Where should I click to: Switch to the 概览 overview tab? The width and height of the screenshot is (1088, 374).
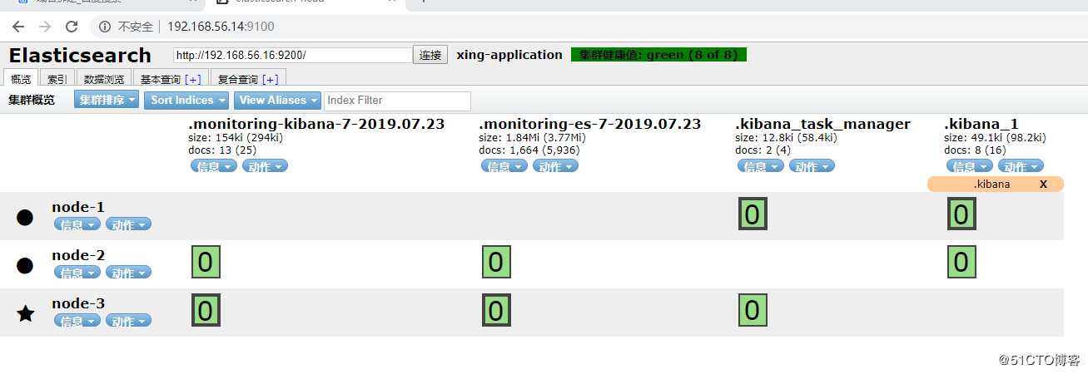pos(19,79)
